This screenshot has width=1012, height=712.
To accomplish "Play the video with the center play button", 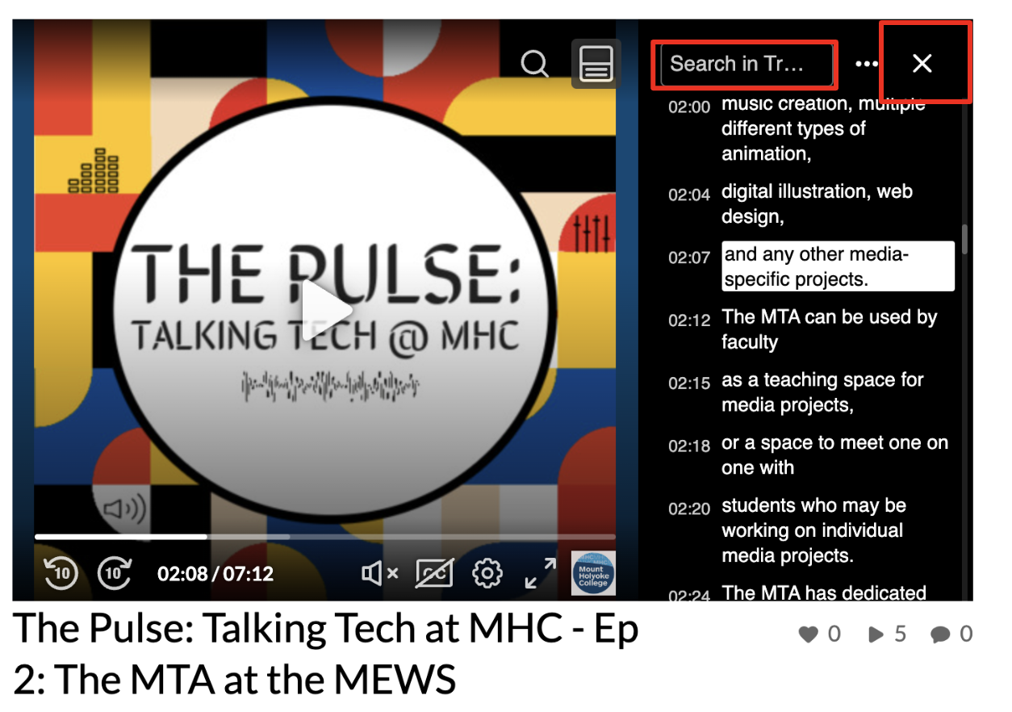I will (x=326, y=311).
